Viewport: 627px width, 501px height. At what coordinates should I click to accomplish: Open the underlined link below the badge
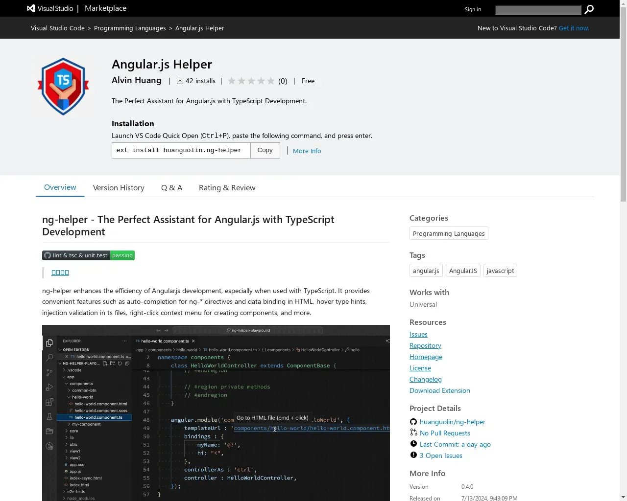(x=60, y=273)
